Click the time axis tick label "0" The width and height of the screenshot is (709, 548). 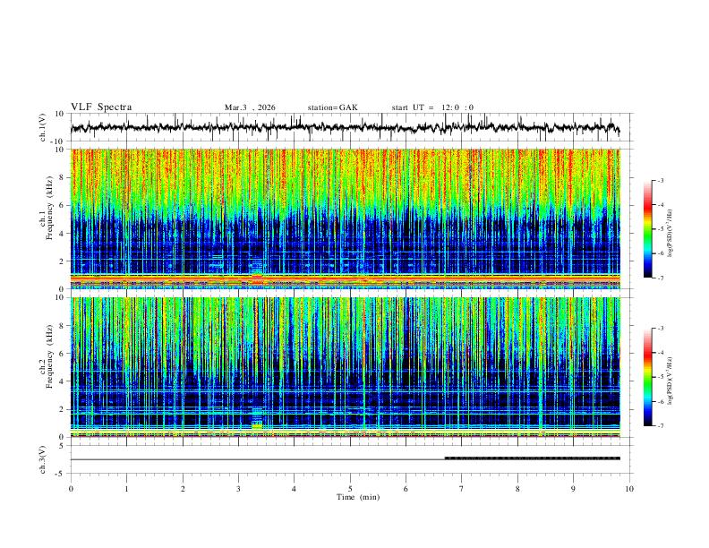pyautogui.click(x=71, y=489)
